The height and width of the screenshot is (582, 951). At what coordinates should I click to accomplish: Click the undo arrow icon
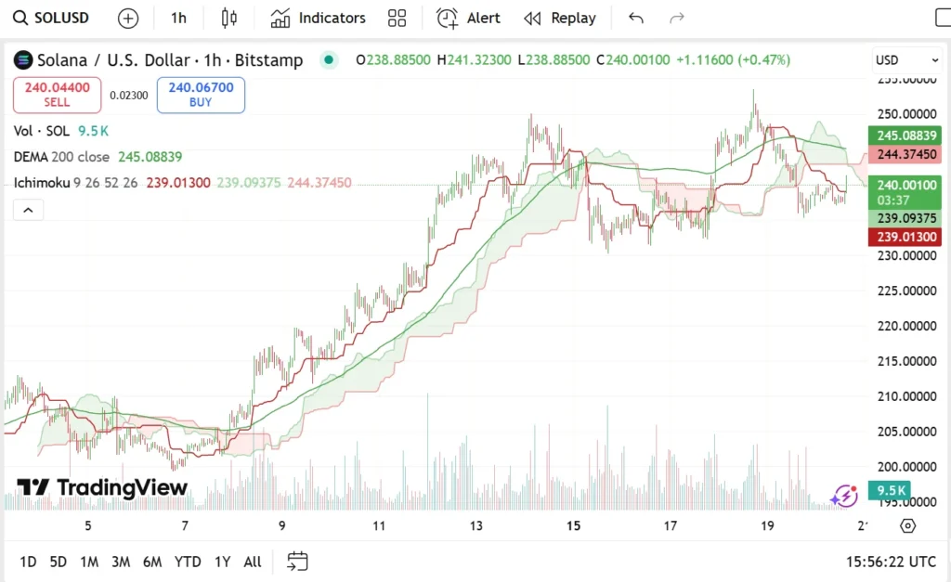634,18
